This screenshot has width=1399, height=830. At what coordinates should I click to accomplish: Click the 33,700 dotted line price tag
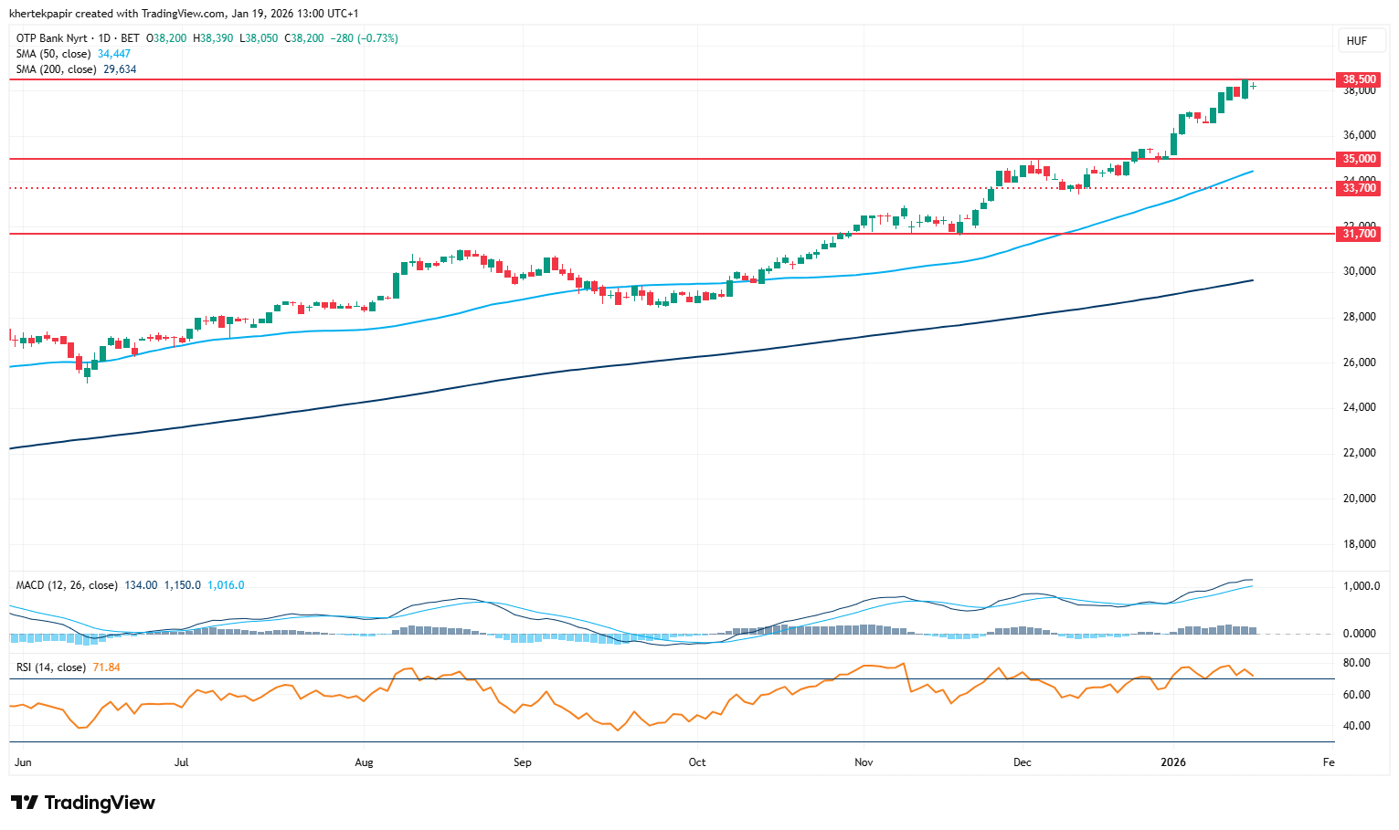click(1359, 188)
